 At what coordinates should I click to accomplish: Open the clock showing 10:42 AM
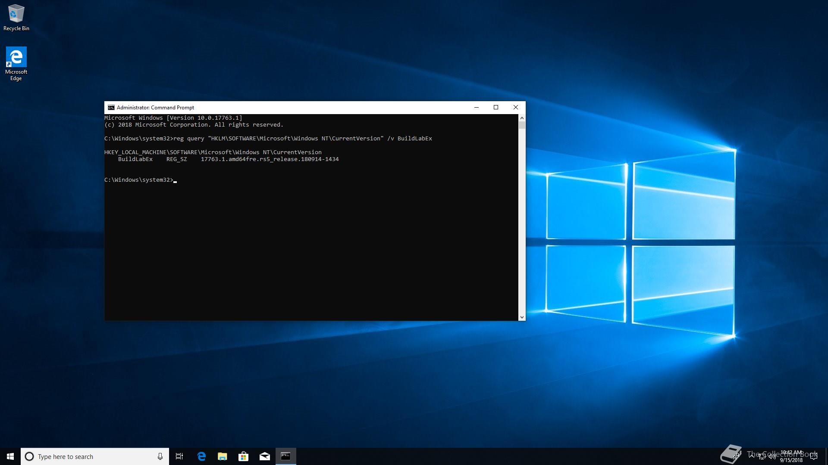[x=791, y=456]
